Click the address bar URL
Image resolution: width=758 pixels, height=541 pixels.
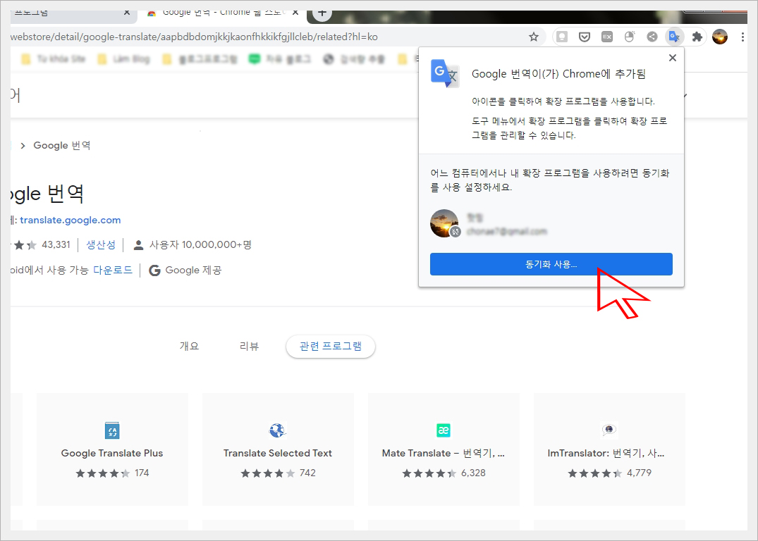click(x=194, y=37)
